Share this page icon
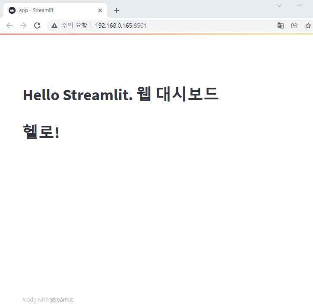Viewport: 313px width, 305px height. pyautogui.click(x=294, y=25)
